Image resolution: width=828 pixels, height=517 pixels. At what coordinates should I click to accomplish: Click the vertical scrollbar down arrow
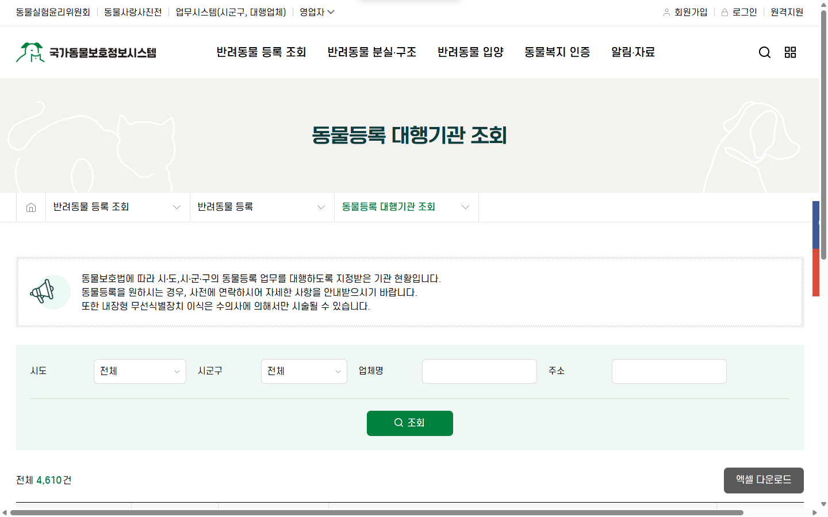point(823,504)
